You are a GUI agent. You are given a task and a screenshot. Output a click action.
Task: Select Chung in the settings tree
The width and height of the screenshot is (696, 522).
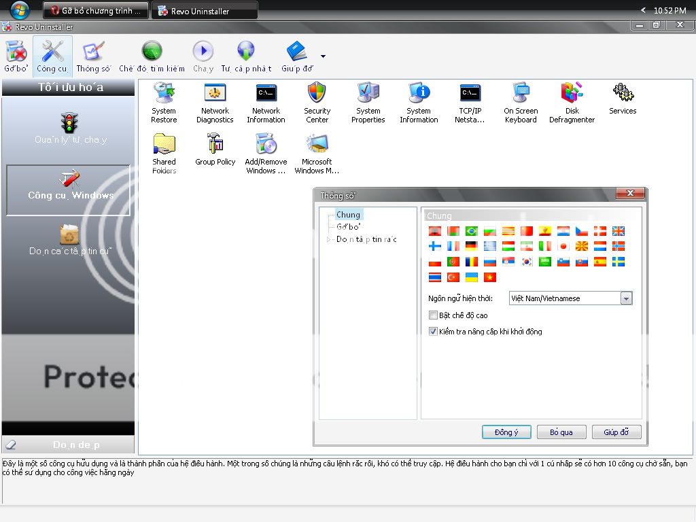348,215
